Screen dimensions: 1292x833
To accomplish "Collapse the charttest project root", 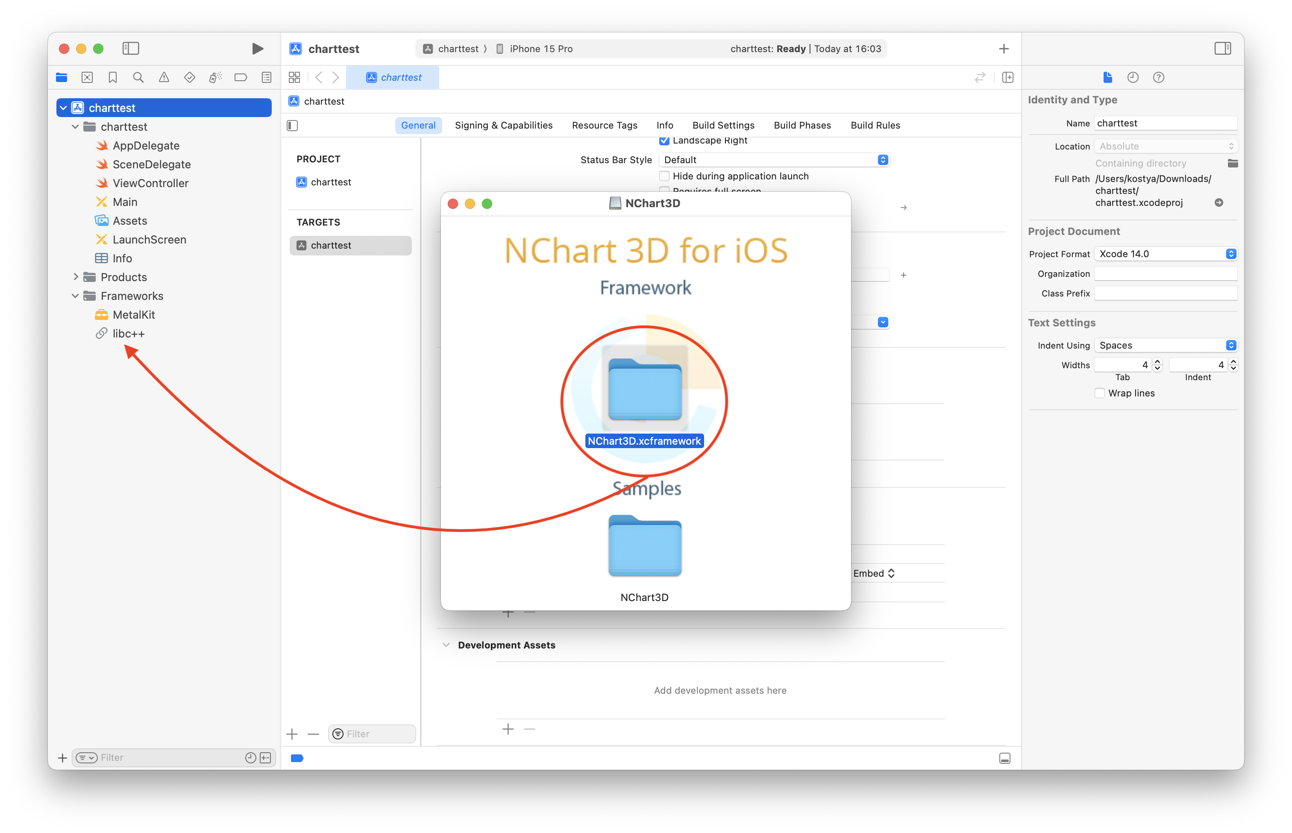I will click(63, 108).
